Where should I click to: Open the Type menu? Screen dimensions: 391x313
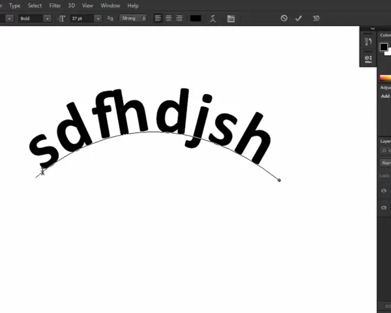coord(14,5)
